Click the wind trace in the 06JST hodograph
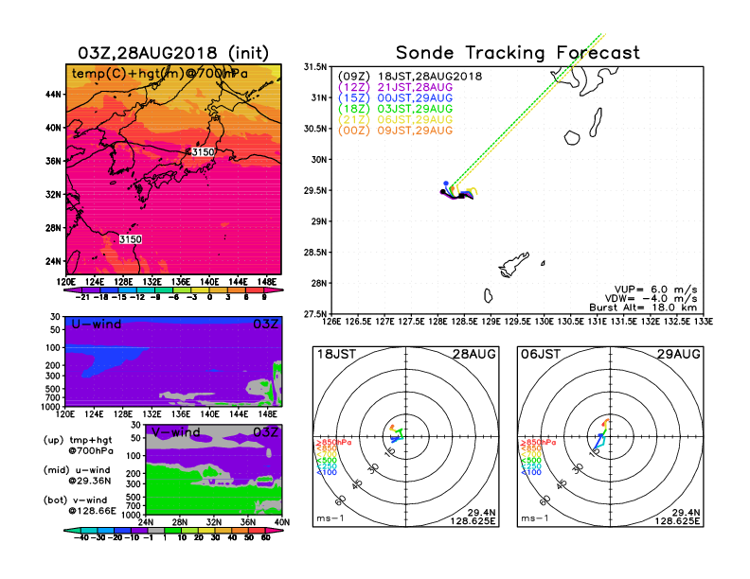Image resolution: width=750 pixels, height=579 pixels. 600,435
